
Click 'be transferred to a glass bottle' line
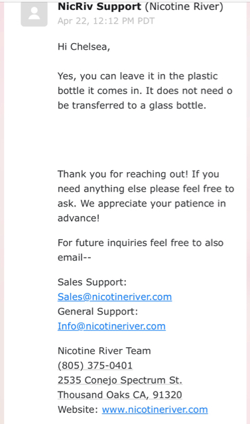click(132, 105)
